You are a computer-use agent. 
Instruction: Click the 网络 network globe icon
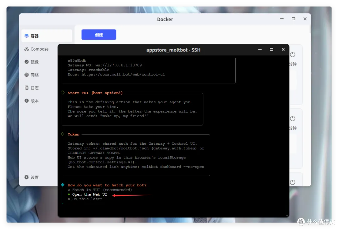click(x=27, y=75)
